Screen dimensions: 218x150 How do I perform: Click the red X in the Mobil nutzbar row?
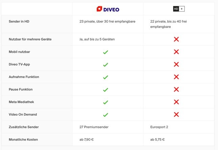tap(176, 52)
